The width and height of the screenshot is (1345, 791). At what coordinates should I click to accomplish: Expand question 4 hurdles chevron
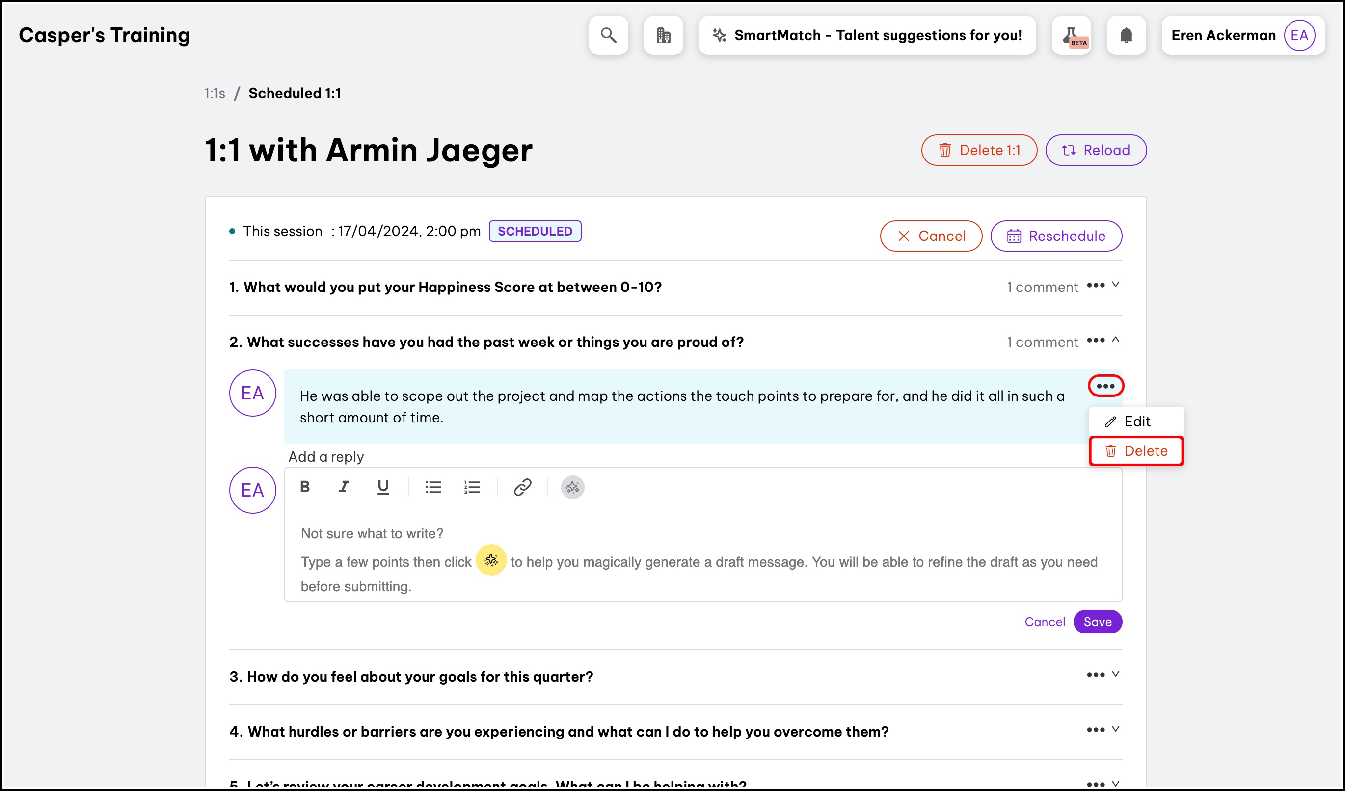(1115, 729)
